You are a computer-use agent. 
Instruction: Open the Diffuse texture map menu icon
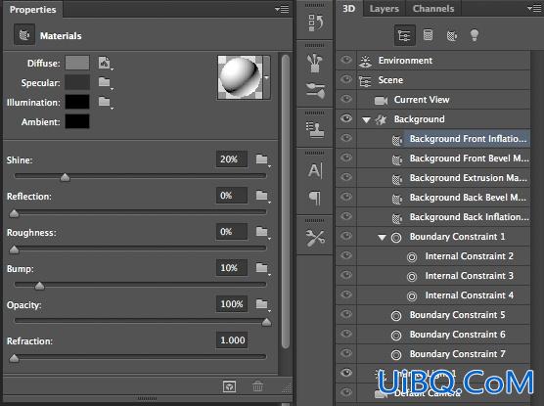[105, 63]
